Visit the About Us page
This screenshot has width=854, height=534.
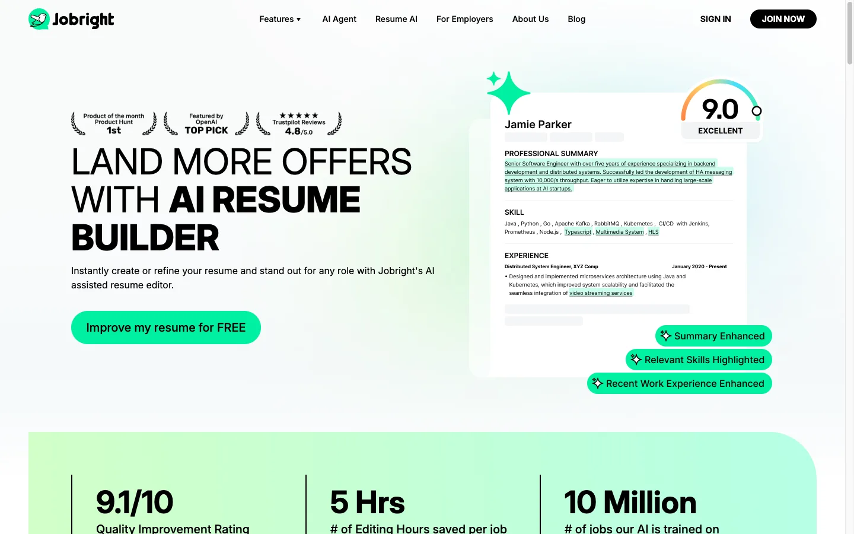[x=530, y=19]
